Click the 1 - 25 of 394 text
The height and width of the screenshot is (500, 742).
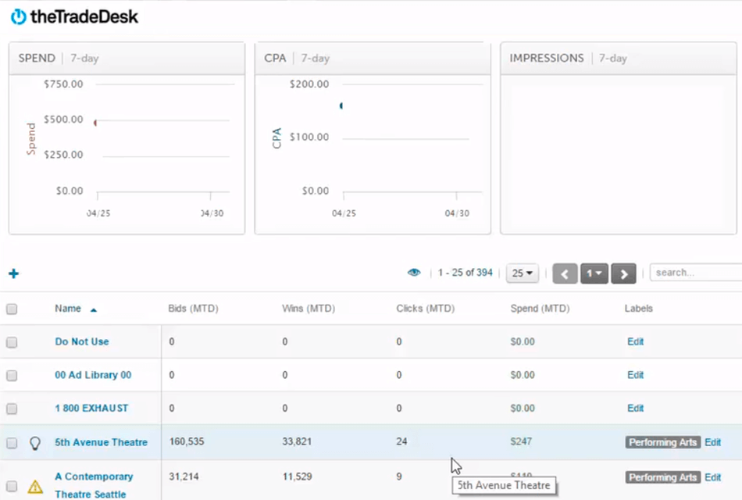(x=466, y=272)
